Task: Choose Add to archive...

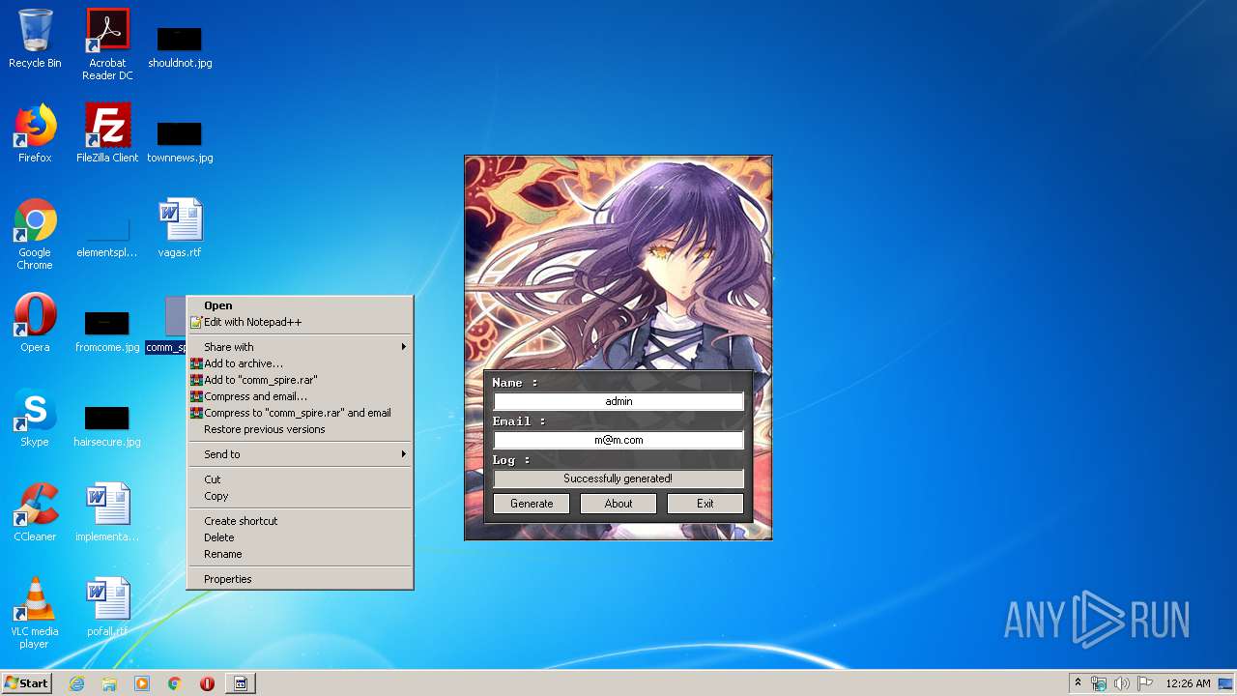Action: point(300,363)
